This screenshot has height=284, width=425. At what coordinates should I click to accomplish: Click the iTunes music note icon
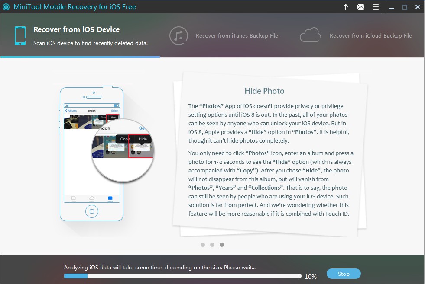click(x=178, y=36)
